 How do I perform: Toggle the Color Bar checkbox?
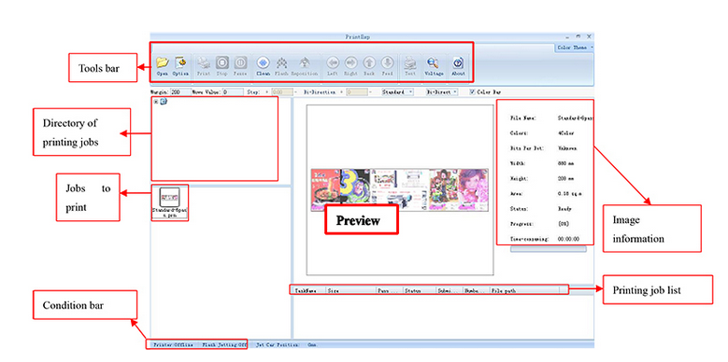473,92
